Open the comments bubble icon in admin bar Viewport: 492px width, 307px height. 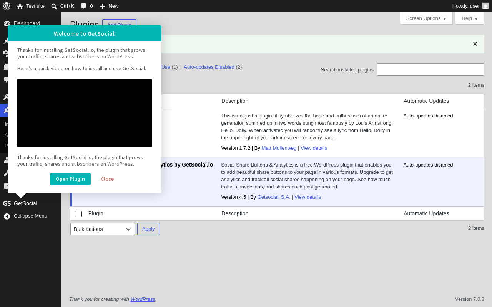[83, 6]
